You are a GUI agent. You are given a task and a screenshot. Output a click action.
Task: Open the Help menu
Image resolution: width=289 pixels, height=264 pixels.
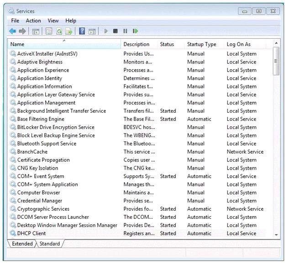coord(71,21)
